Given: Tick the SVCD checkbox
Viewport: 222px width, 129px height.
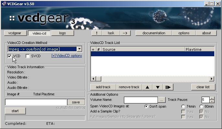Looking at the screenshot, I should pos(28,56).
